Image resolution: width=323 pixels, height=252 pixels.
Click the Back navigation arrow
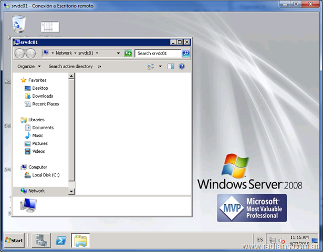pos(20,53)
